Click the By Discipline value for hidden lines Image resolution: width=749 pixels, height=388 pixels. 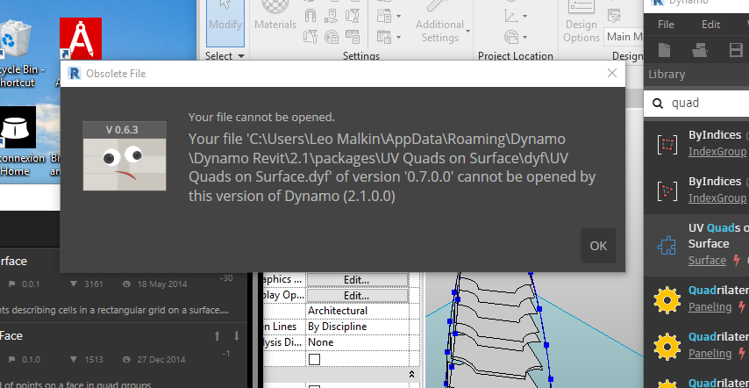pos(338,327)
